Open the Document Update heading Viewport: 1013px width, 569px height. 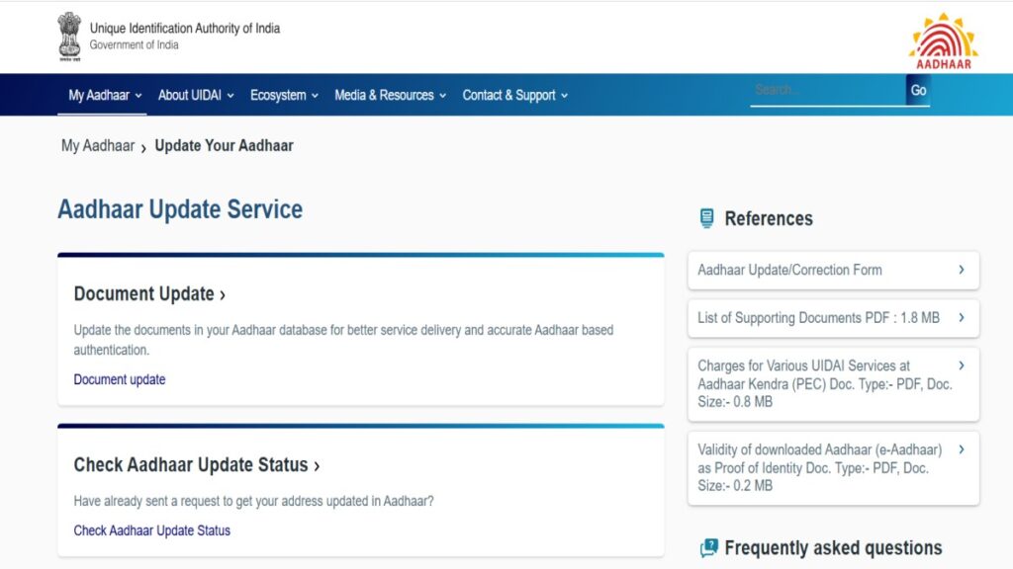(149, 294)
